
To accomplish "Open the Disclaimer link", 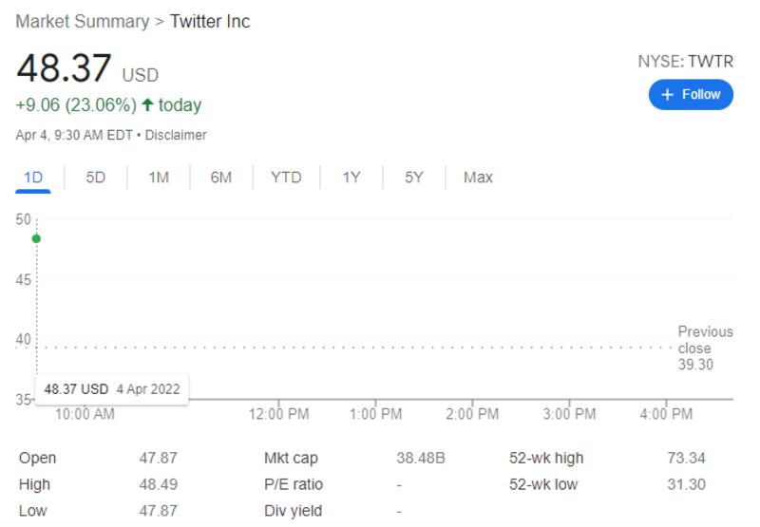I will coord(176,136).
